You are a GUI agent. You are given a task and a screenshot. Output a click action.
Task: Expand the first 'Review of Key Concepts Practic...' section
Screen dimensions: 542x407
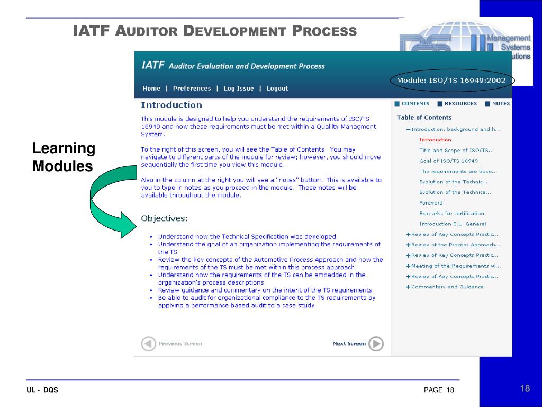(x=409, y=234)
